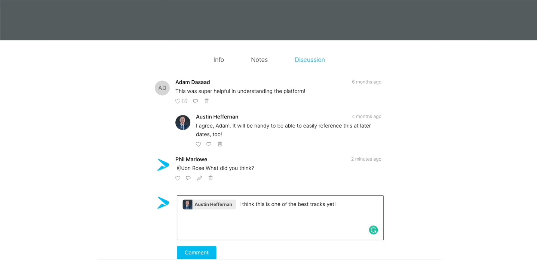Click the typed text 'I think this is one'
Screen dimensions: 537x260
(263, 204)
